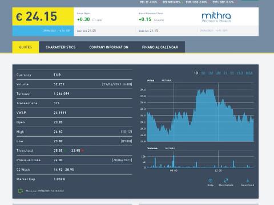The width and height of the screenshot is (274, 205).
Task: Go to the Financial Calendar tab
Action: point(160,47)
